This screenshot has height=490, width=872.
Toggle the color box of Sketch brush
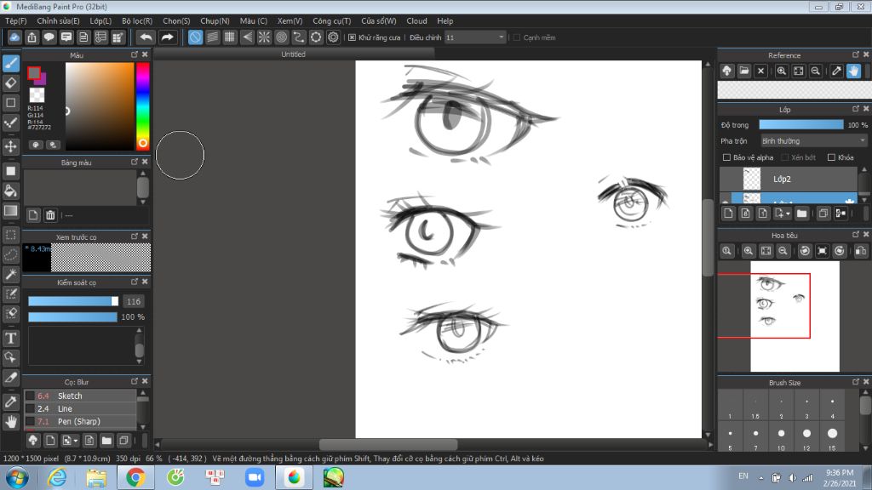pyautogui.click(x=30, y=396)
